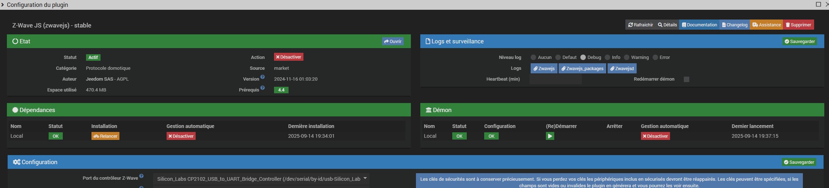Save the Configuration section
Screen dimensions: 829x188
pyautogui.click(x=799, y=162)
